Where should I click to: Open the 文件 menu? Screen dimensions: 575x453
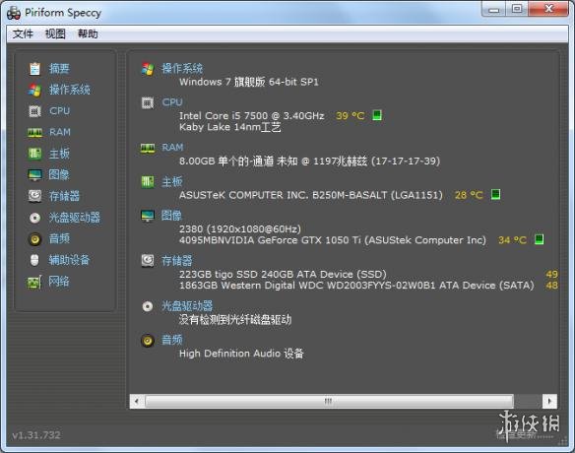pyautogui.click(x=23, y=33)
